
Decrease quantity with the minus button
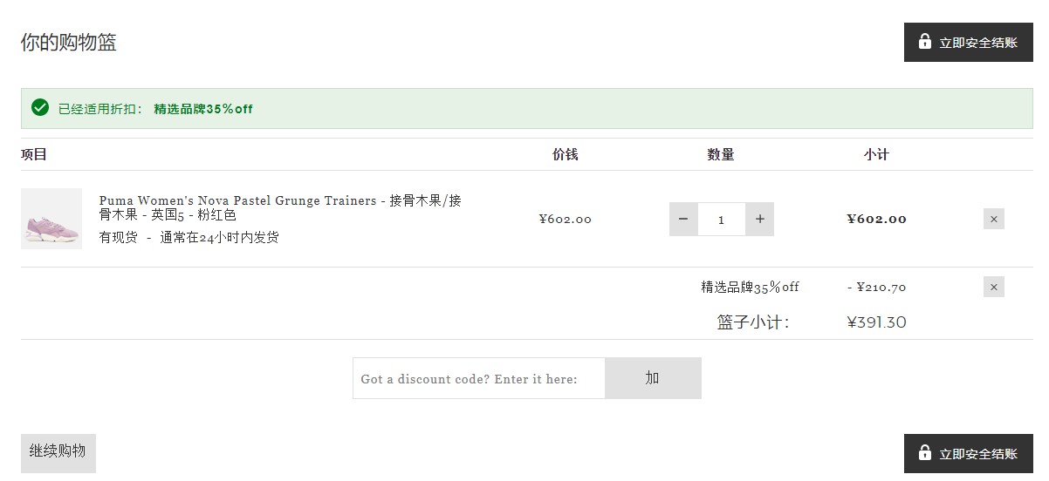(683, 219)
